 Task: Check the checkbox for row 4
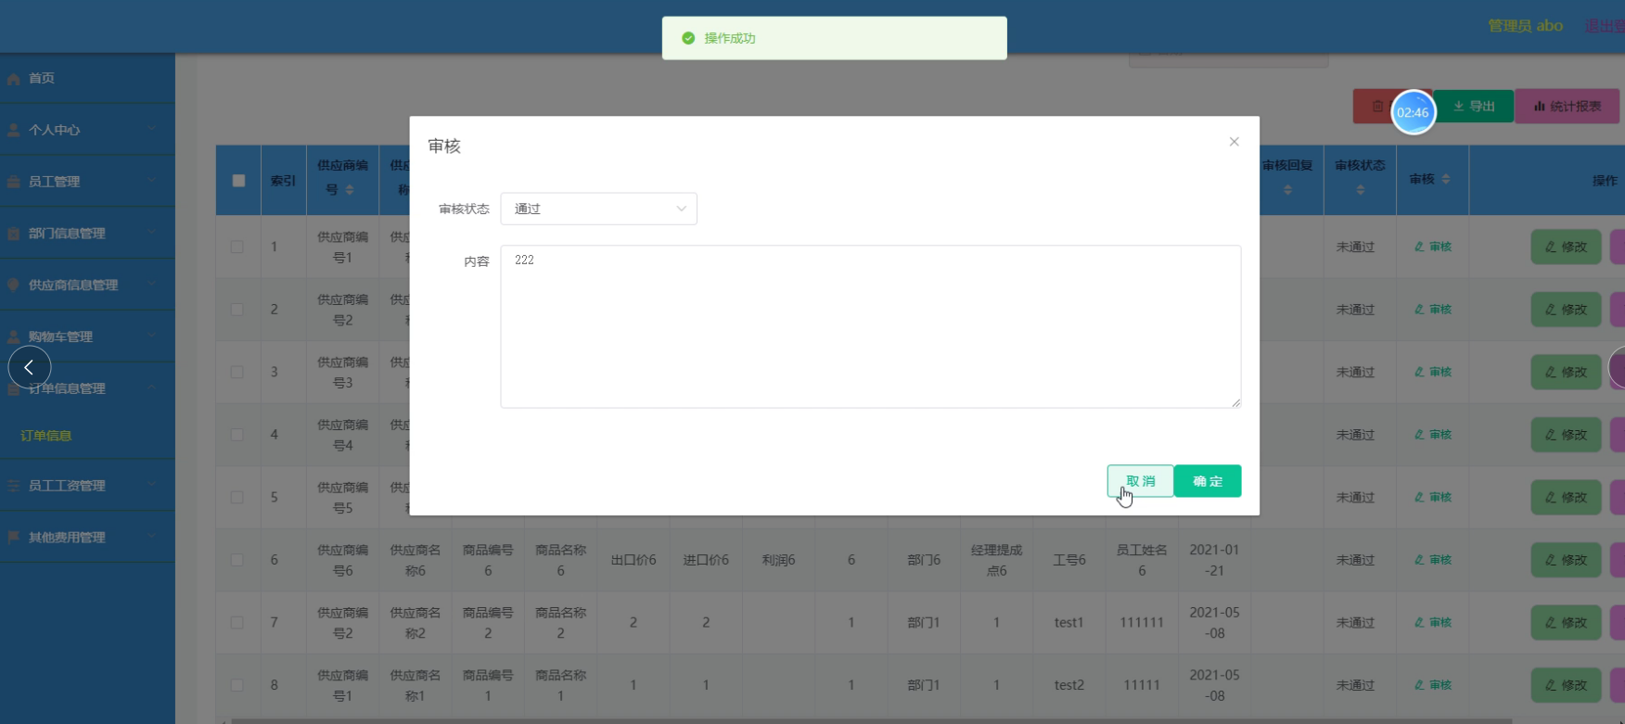point(237,435)
